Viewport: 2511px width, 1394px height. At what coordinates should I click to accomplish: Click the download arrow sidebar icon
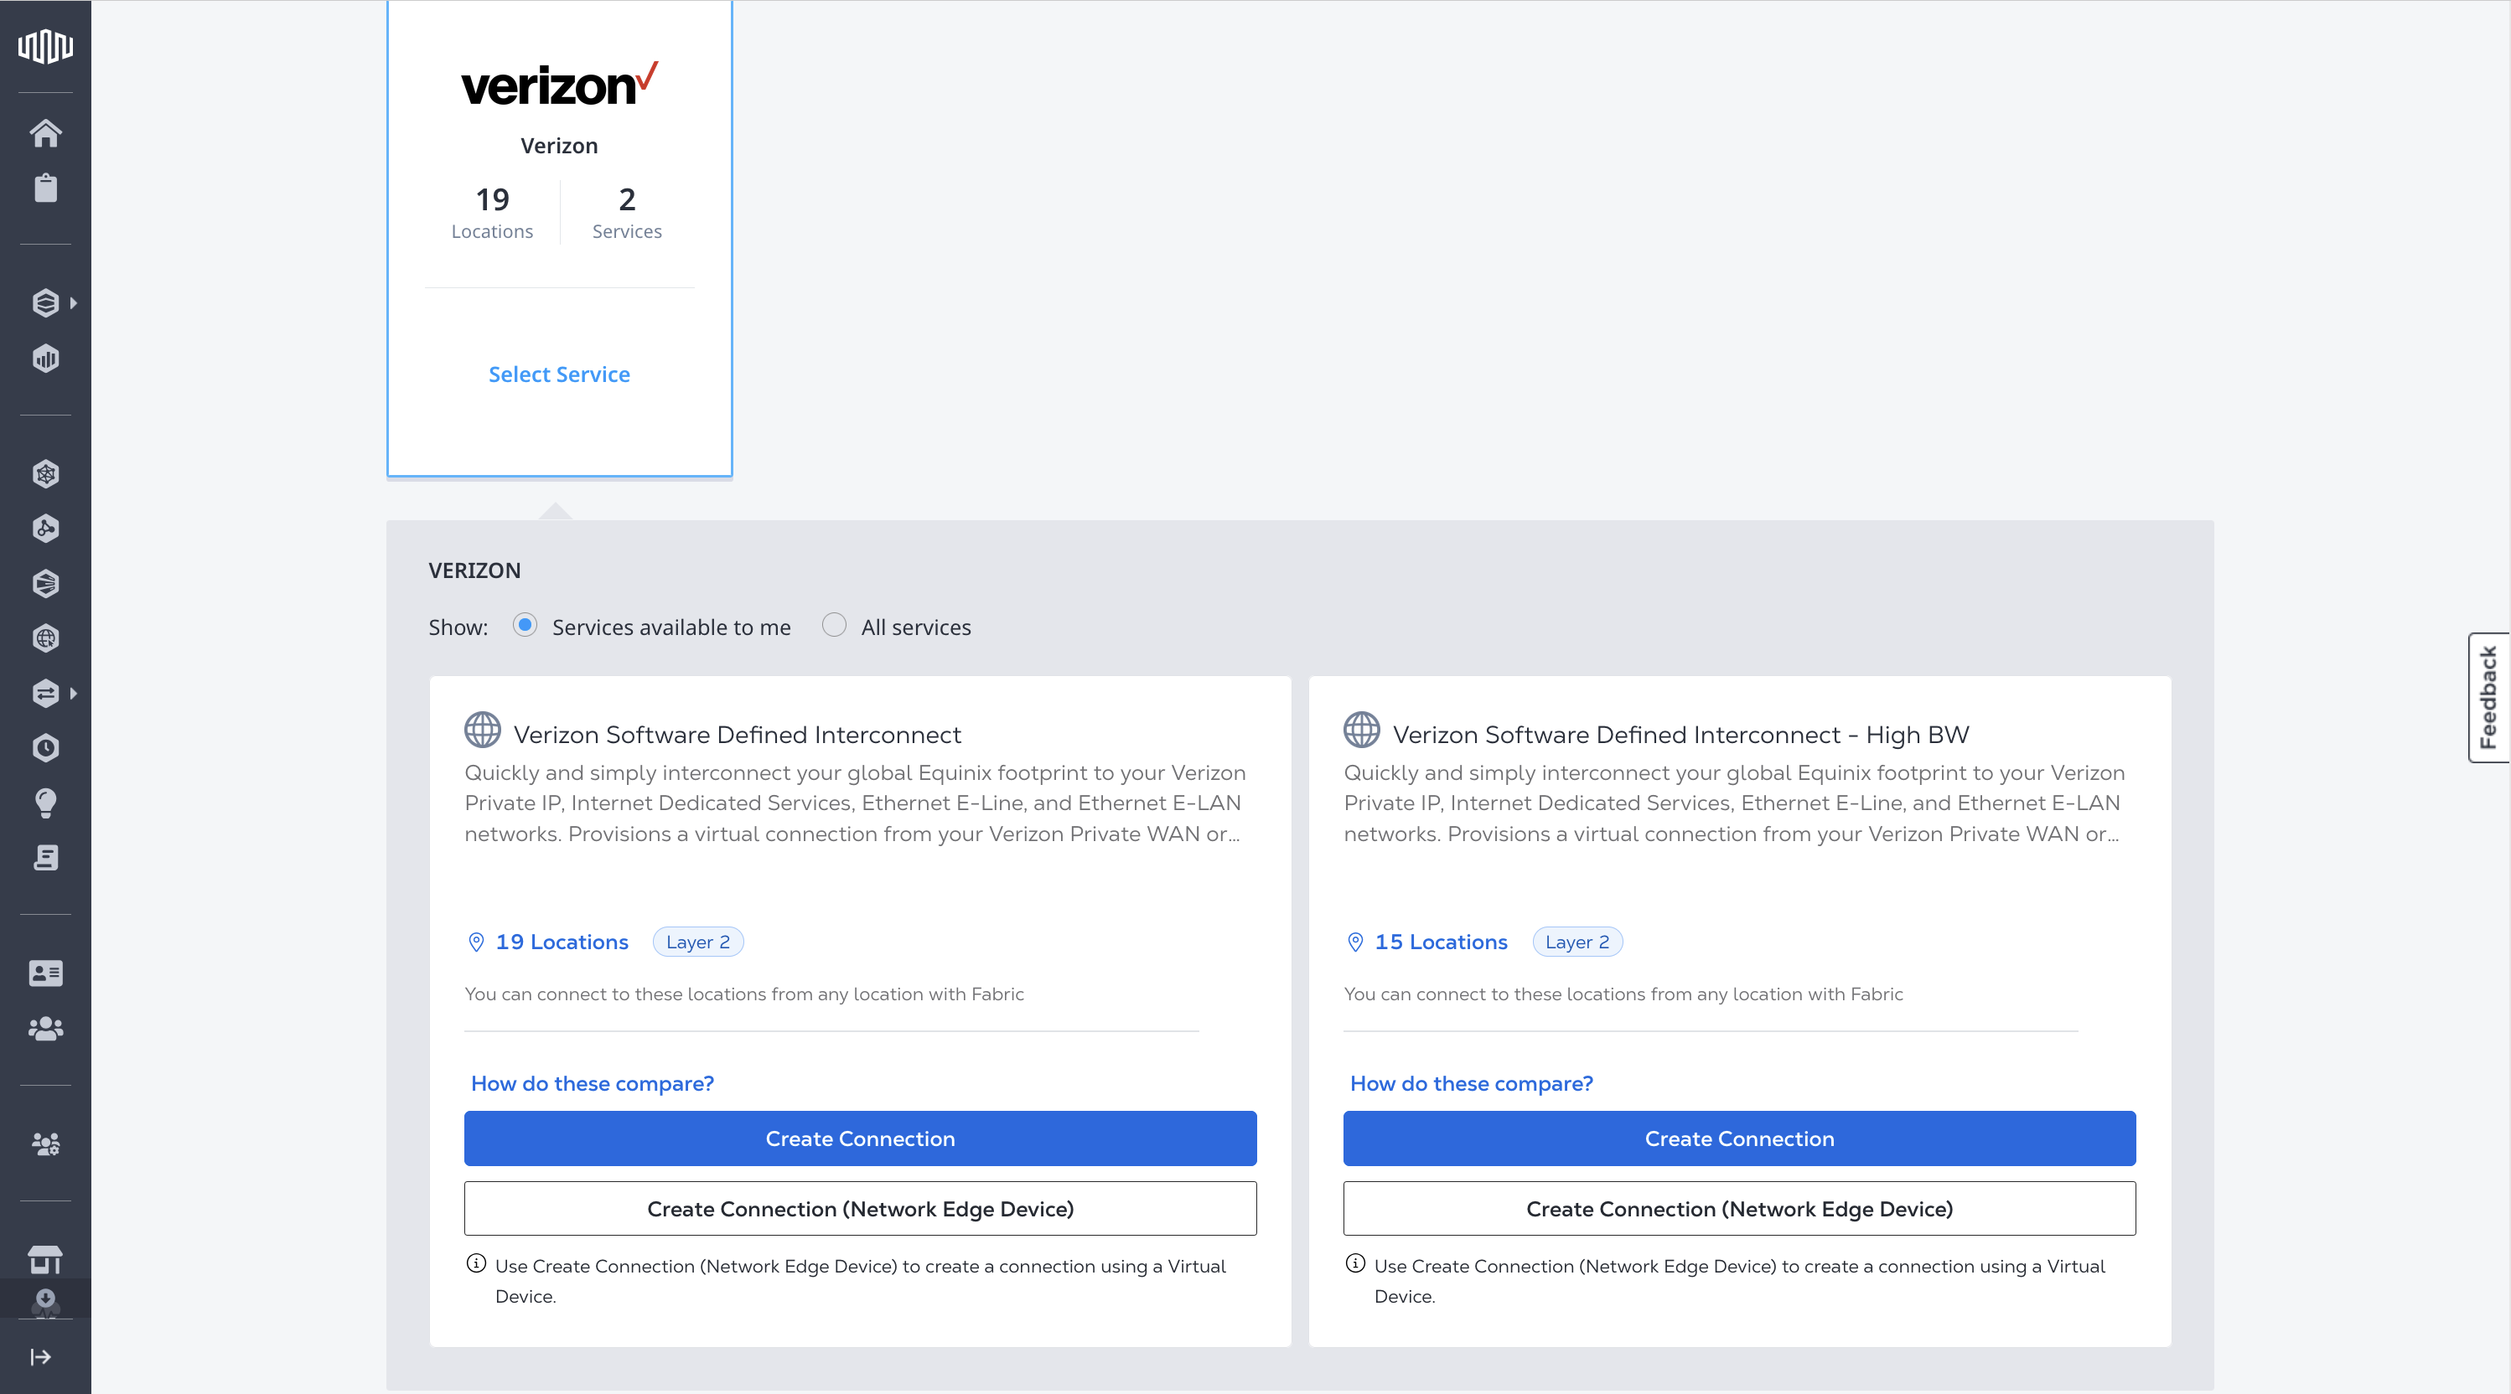[x=45, y=1303]
